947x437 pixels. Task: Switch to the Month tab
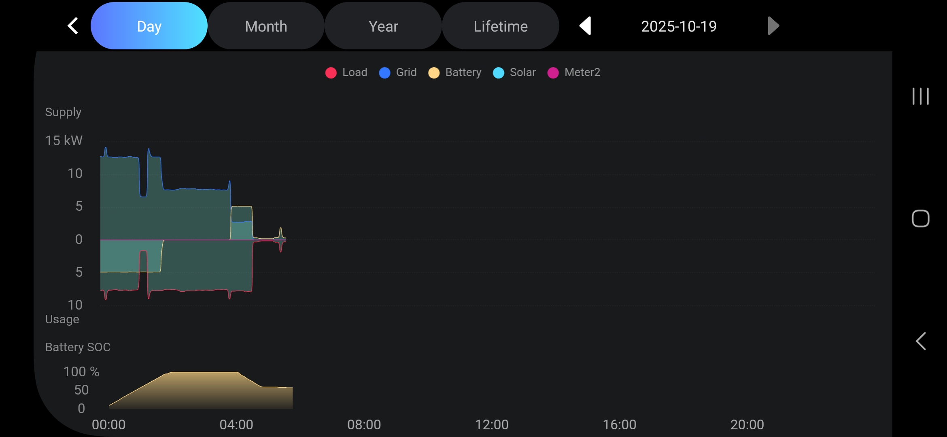coord(266,26)
